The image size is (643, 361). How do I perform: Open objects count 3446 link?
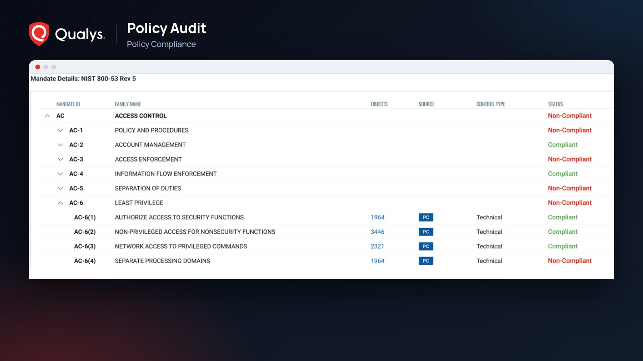pos(377,232)
